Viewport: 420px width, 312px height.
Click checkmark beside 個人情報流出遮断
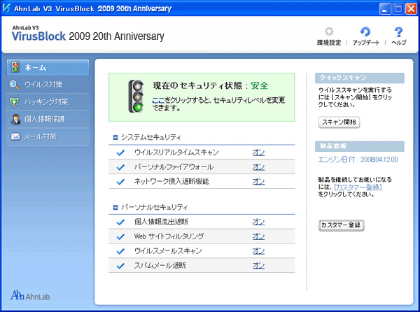(120, 222)
